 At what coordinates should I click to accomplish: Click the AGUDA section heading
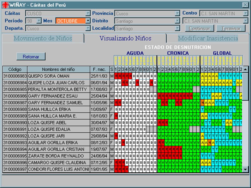pyautogui.click(x=135, y=53)
